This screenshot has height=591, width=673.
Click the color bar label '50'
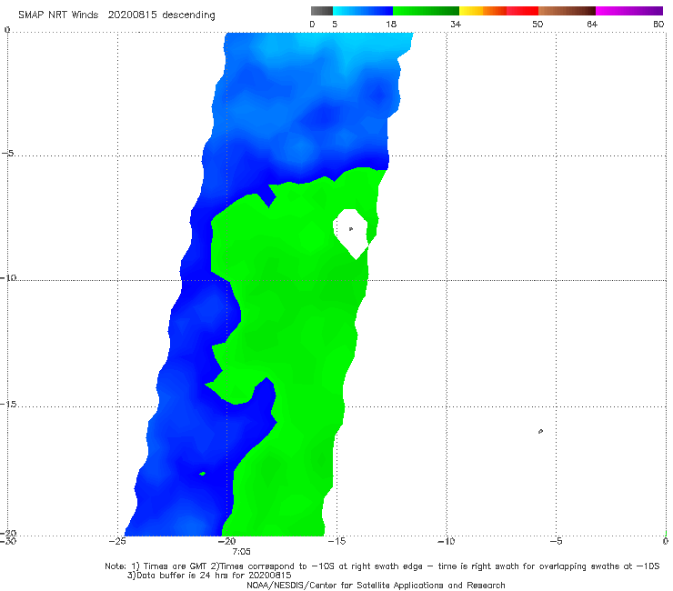537,25
